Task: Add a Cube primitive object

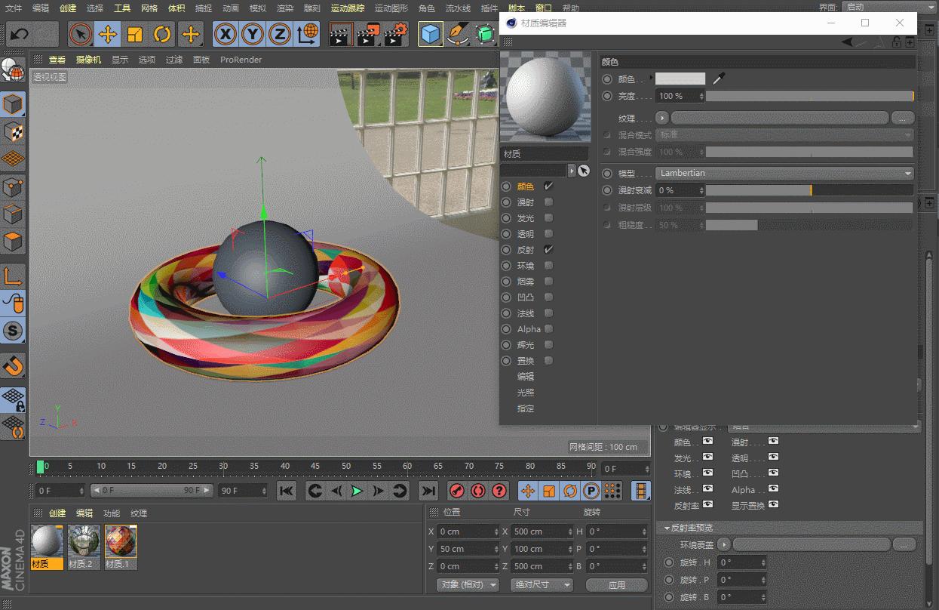Action: pos(430,34)
